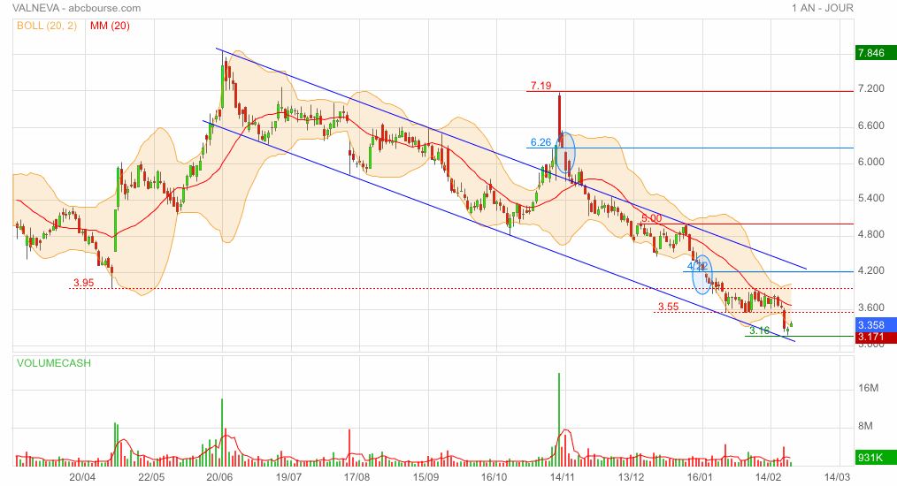
Task: Click the 15/09 date label
Action: click(x=425, y=477)
